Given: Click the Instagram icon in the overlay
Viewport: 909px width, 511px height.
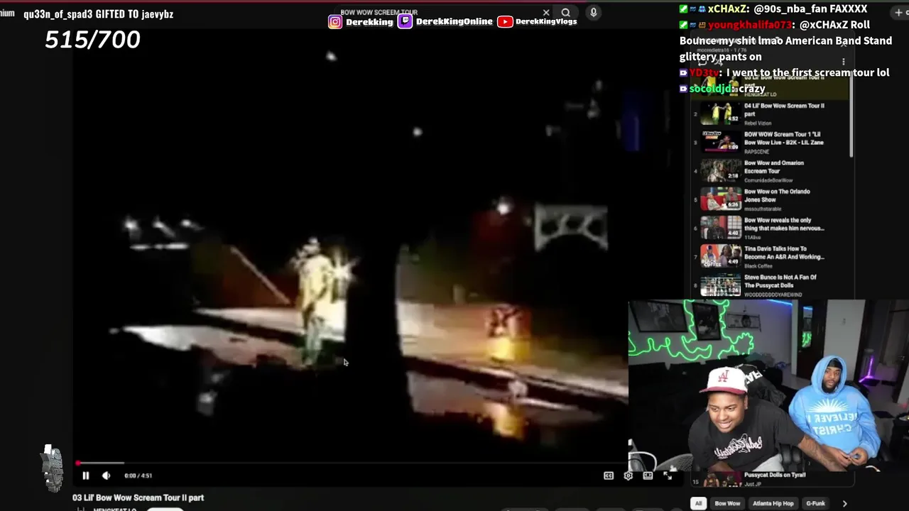Looking at the screenshot, I should (x=335, y=22).
